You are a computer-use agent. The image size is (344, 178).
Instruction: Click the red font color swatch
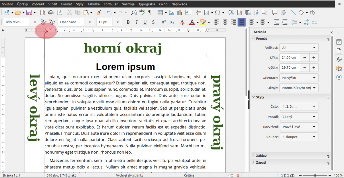[x=192, y=23]
